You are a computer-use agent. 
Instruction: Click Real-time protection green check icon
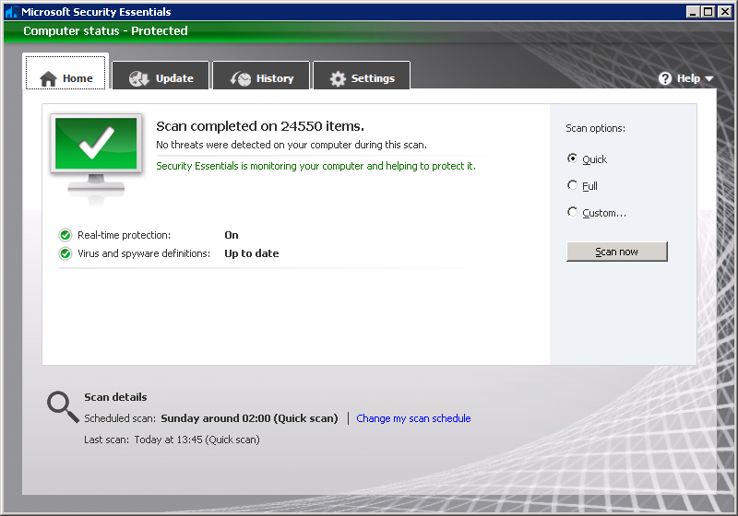point(65,235)
